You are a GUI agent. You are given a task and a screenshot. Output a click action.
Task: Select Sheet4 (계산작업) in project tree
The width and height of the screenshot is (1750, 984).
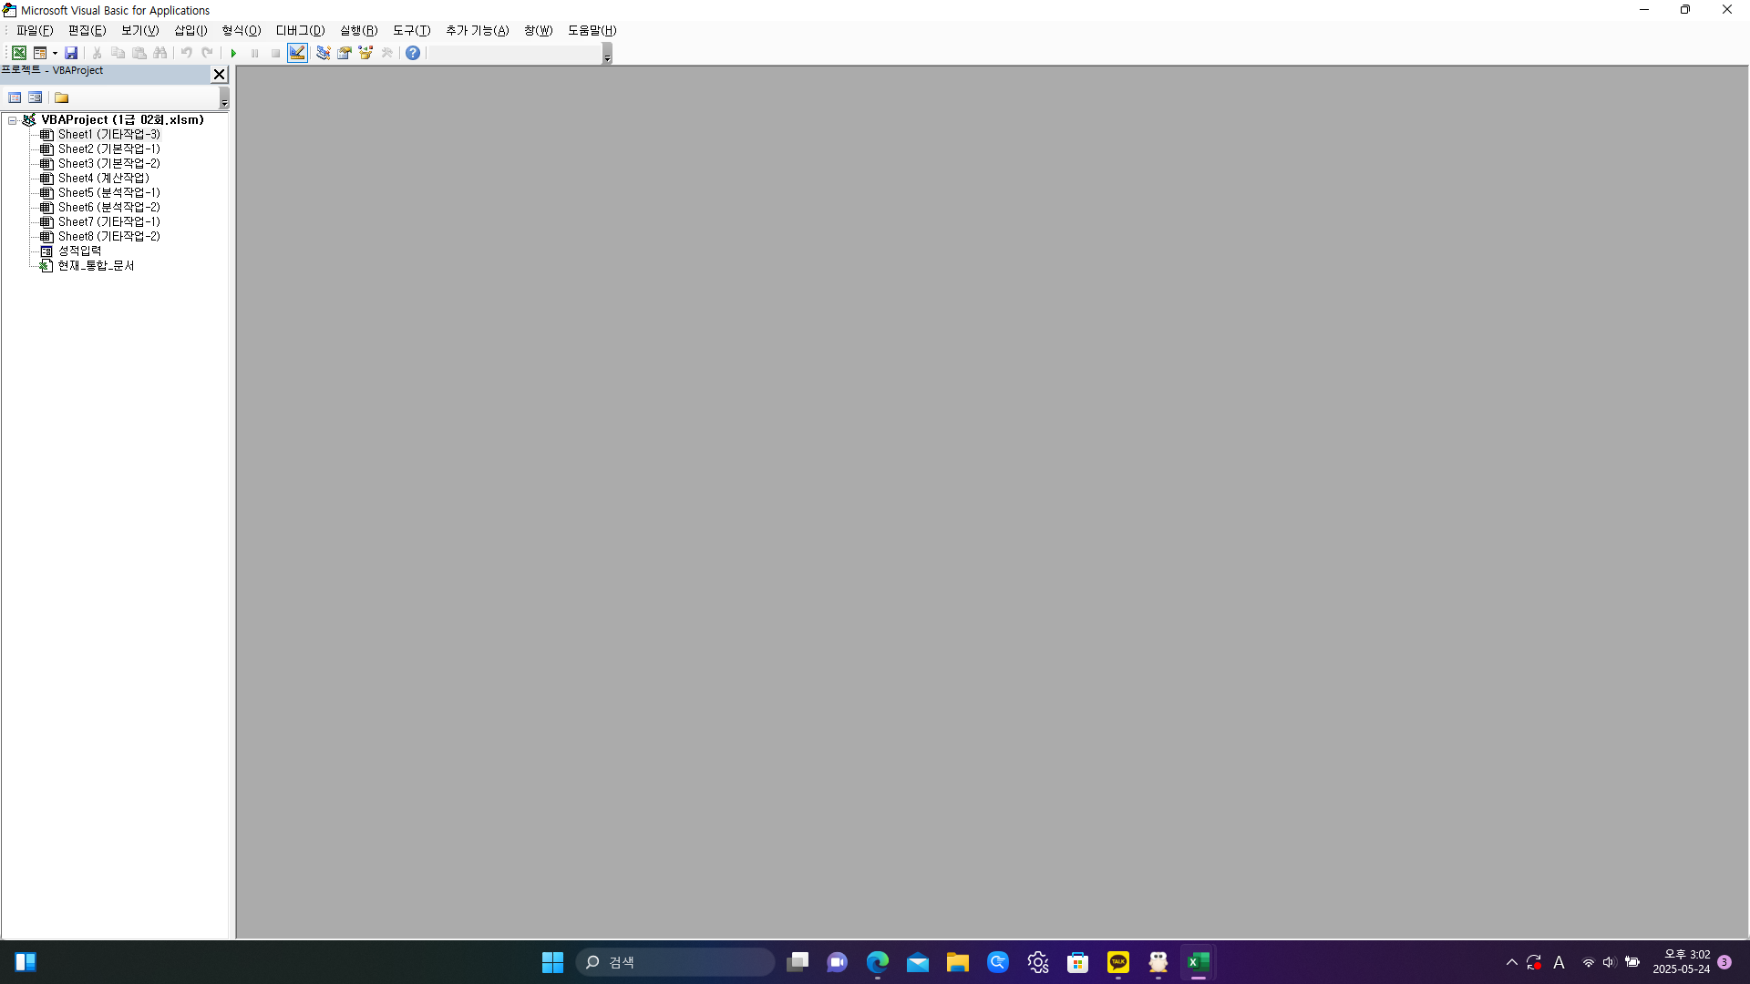pos(103,179)
